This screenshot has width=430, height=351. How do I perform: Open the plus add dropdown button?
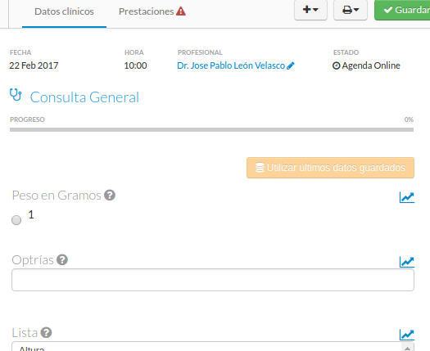tap(310, 10)
